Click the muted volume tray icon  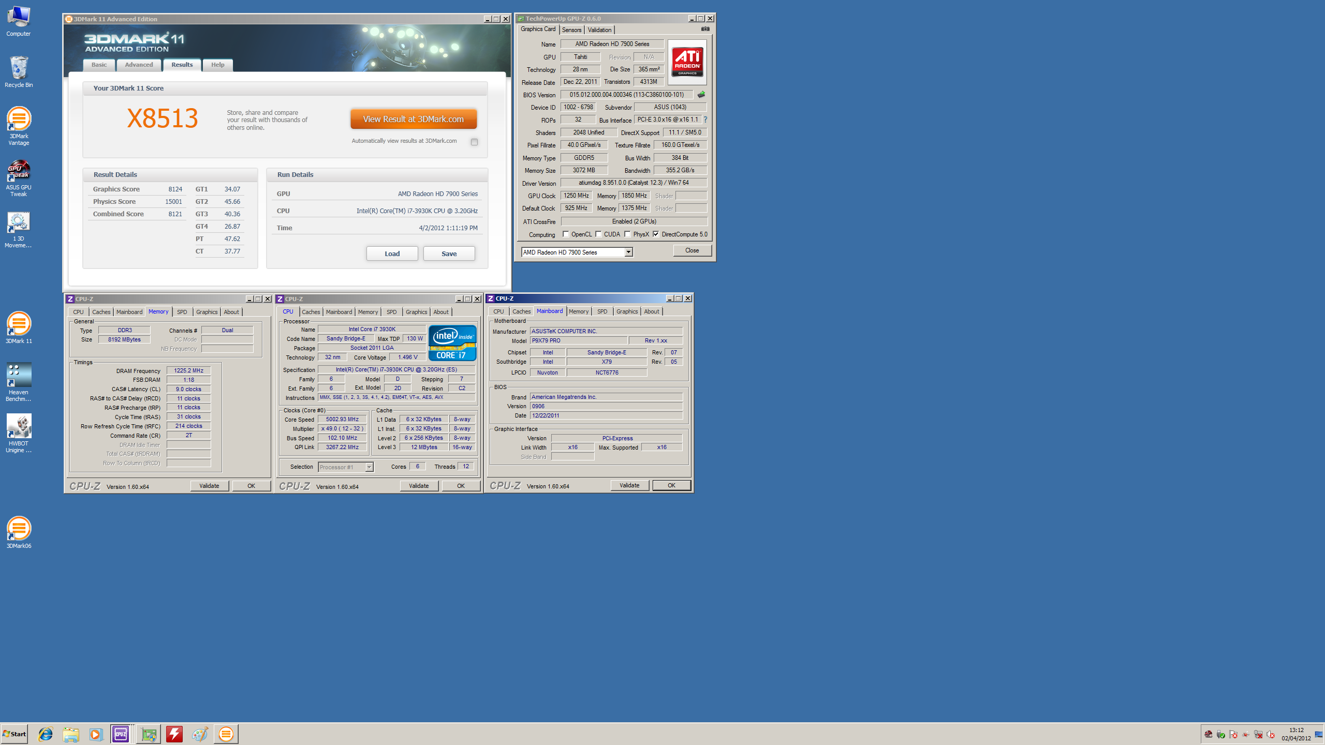point(1271,735)
